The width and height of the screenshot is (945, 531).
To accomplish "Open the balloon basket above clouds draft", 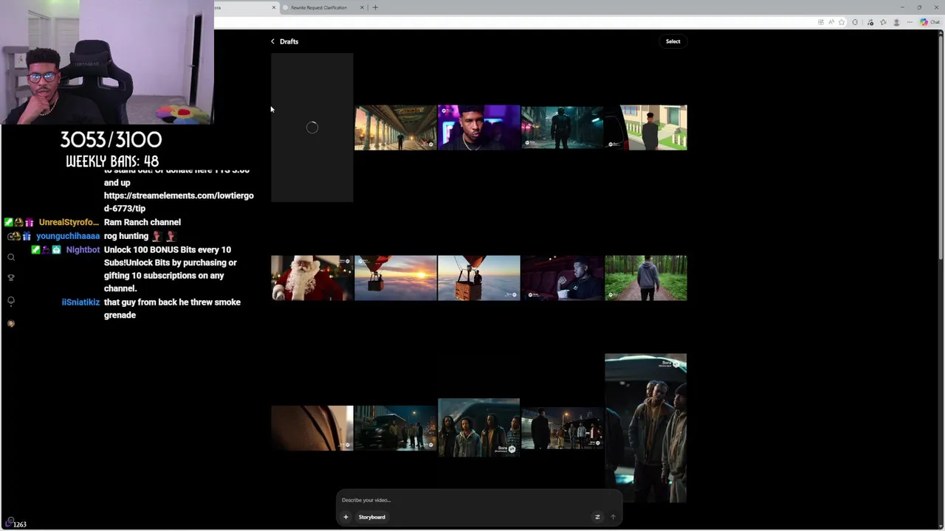I will pos(478,278).
